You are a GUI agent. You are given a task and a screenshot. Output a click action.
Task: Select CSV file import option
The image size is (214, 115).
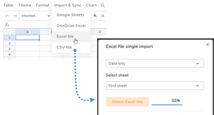pyautogui.click(x=64, y=47)
